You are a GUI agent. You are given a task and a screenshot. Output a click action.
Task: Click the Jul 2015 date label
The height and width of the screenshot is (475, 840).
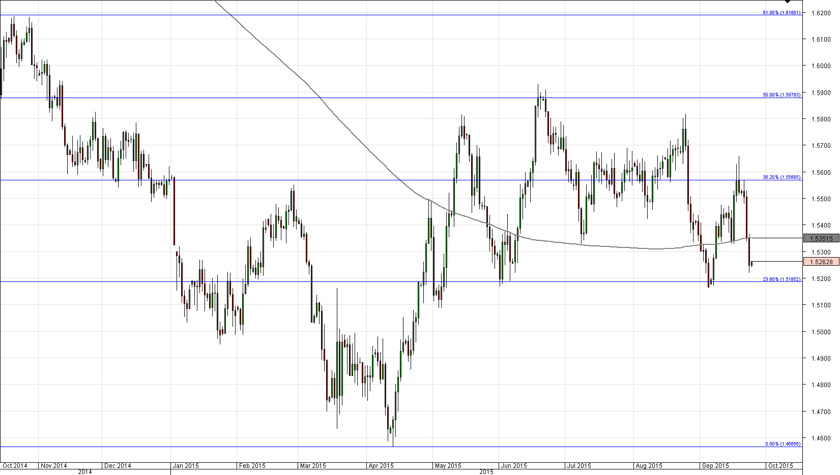click(579, 465)
